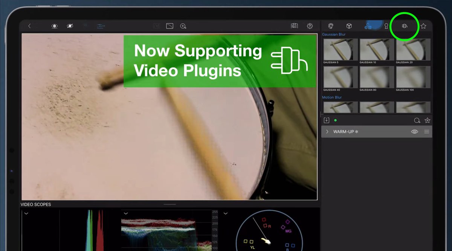Select the GAUSSIAN 20 preset thumbnail
This screenshot has height=251, width=452.
coord(413,49)
